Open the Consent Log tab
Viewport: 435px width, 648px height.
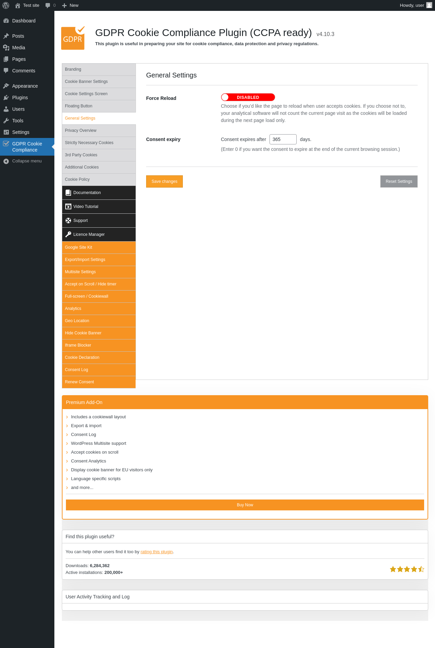coord(99,370)
